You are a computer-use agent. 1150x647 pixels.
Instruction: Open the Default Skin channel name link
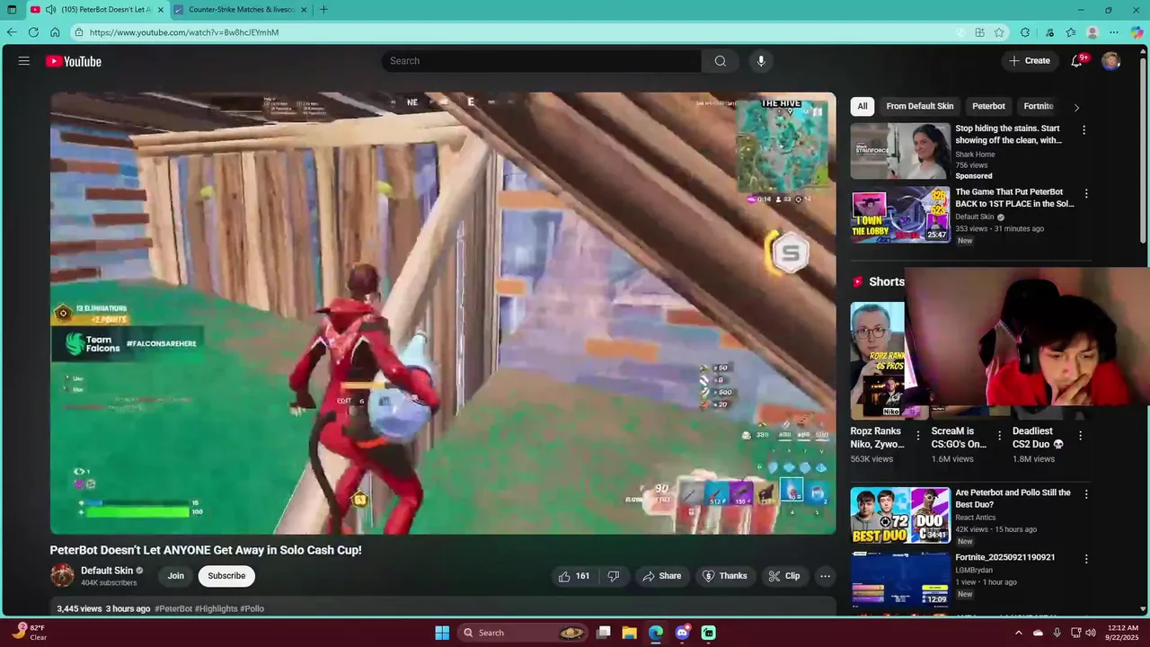click(x=107, y=571)
